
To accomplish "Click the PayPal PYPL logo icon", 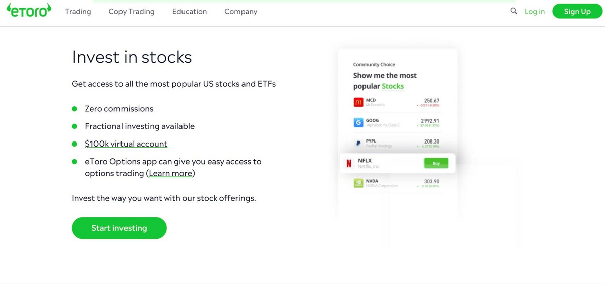I will tap(358, 143).
